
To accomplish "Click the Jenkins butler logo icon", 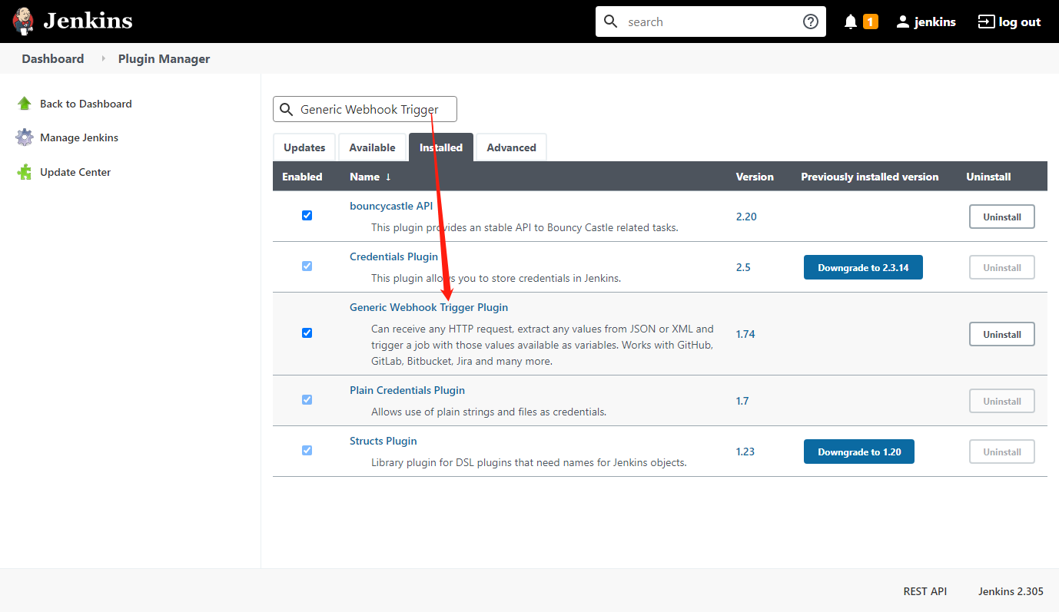I will 24,22.
